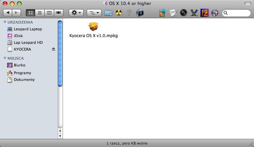Select the KYOCERA volume in the sidebar
This screenshot has height=147, width=254.
(x=19, y=49)
